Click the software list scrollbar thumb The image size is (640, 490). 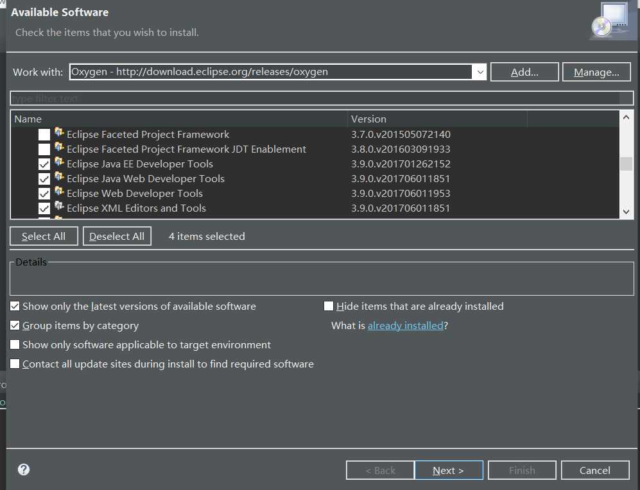tap(626, 164)
